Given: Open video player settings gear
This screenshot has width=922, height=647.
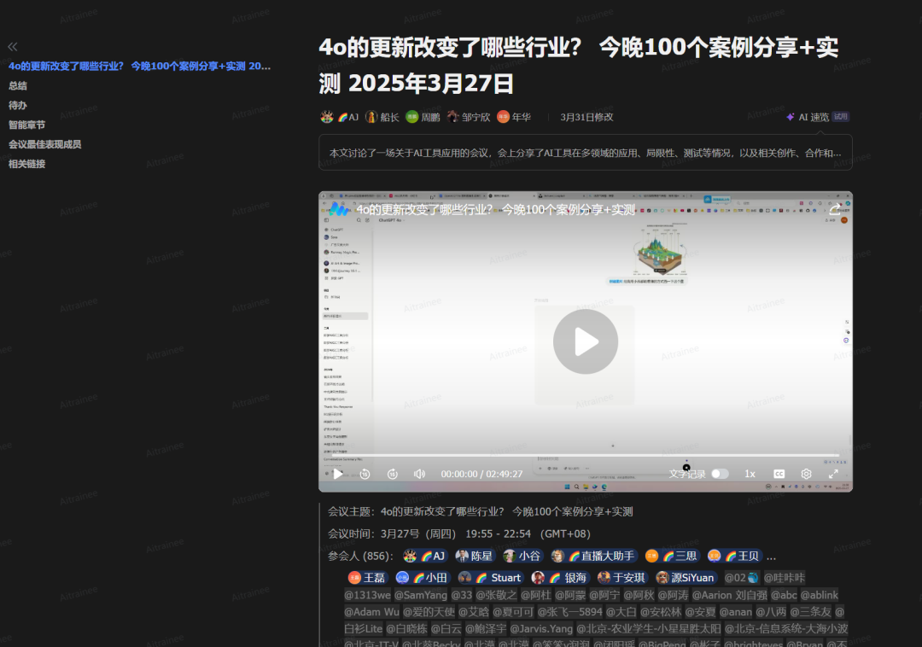Looking at the screenshot, I should coord(806,474).
